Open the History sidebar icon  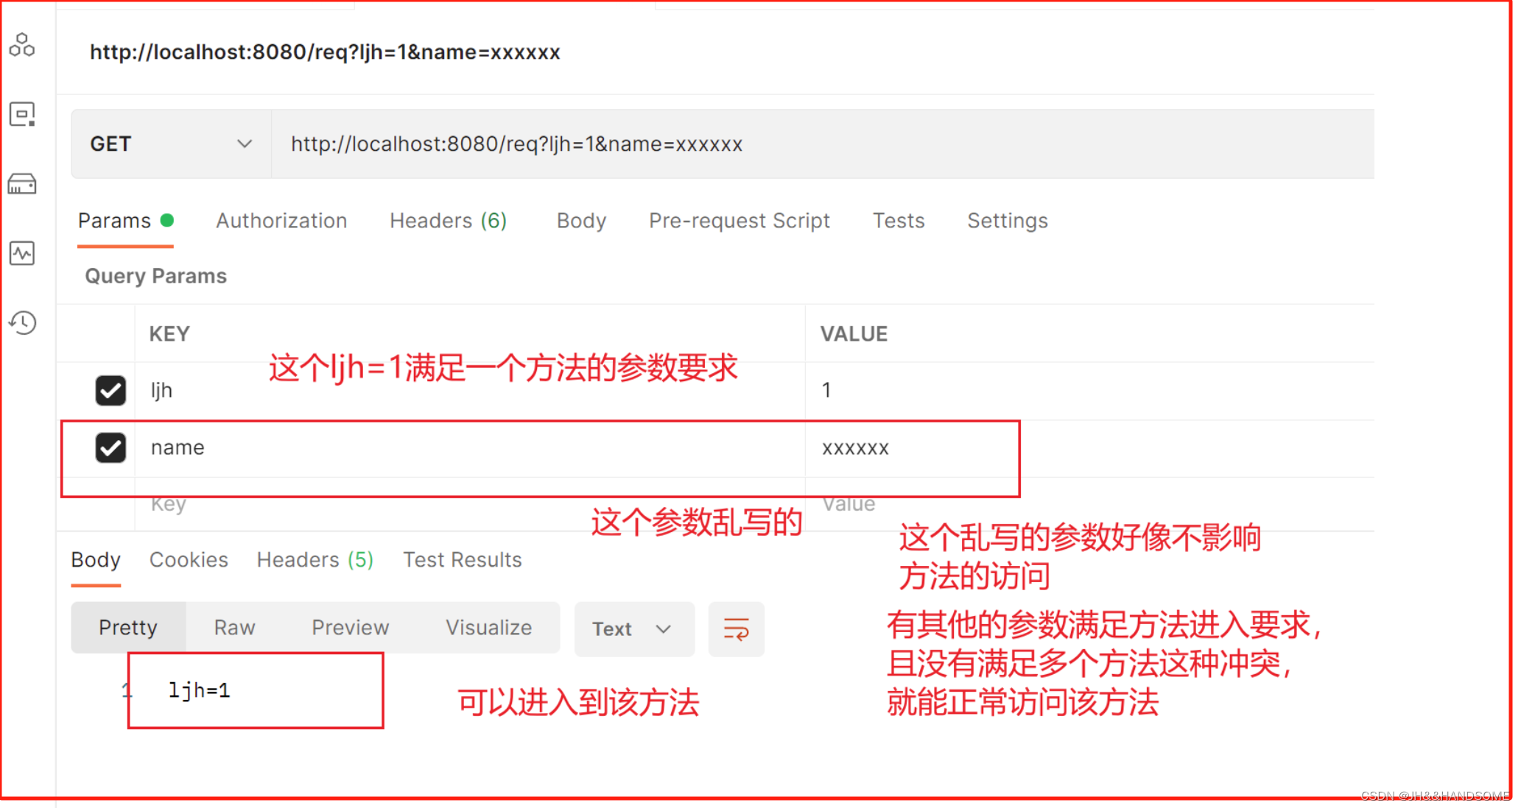pos(22,322)
